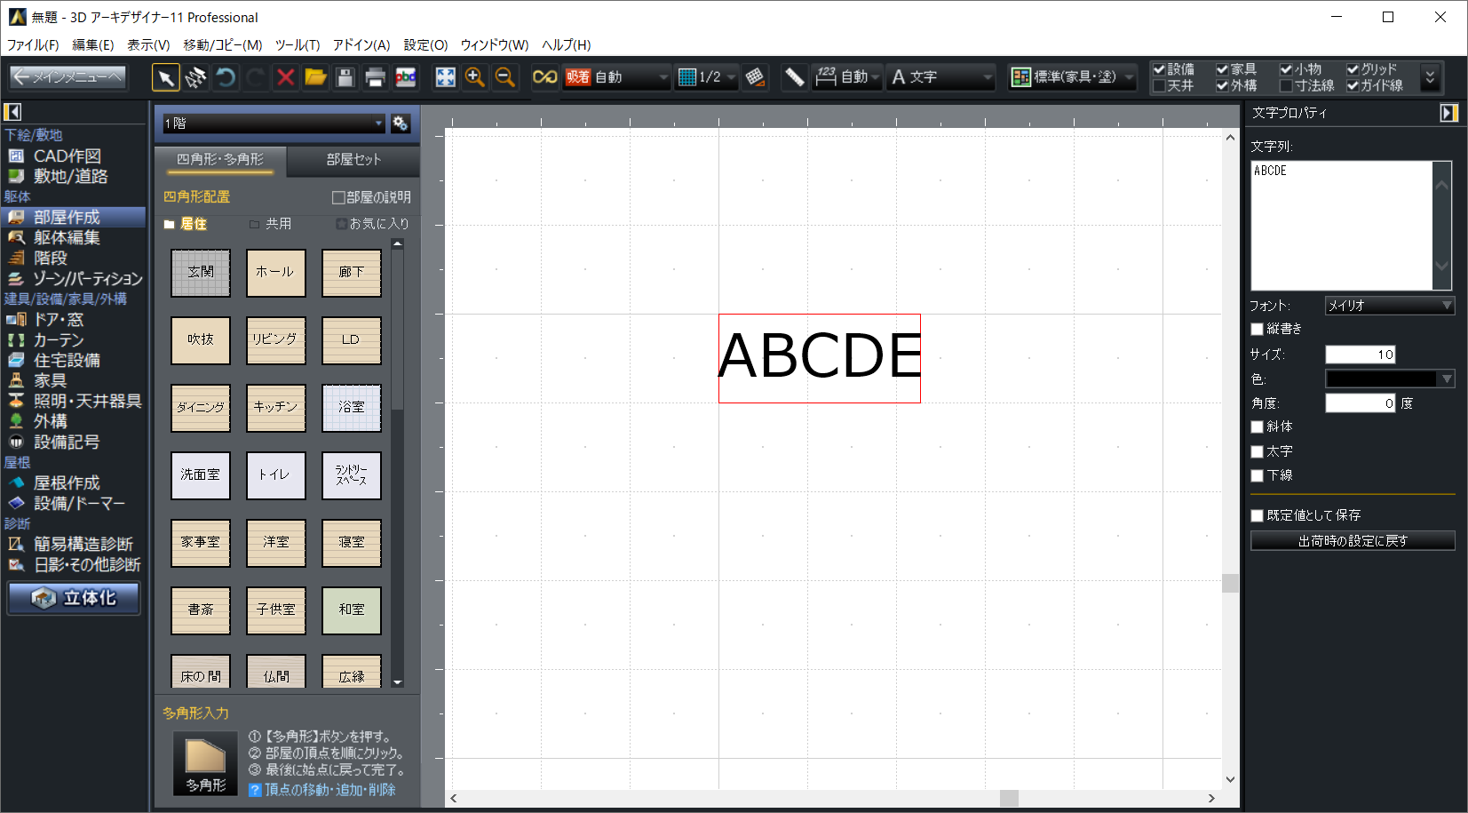This screenshot has width=1468, height=813.
Task: Click the black 色 color swatch
Action: click(1381, 379)
